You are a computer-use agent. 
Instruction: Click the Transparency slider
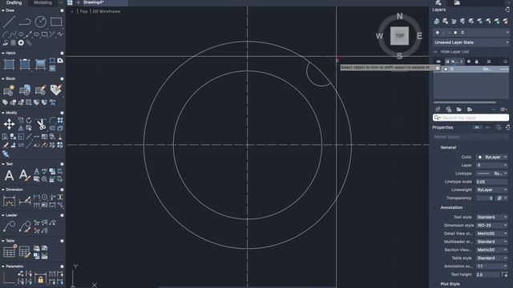click(x=485, y=198)
